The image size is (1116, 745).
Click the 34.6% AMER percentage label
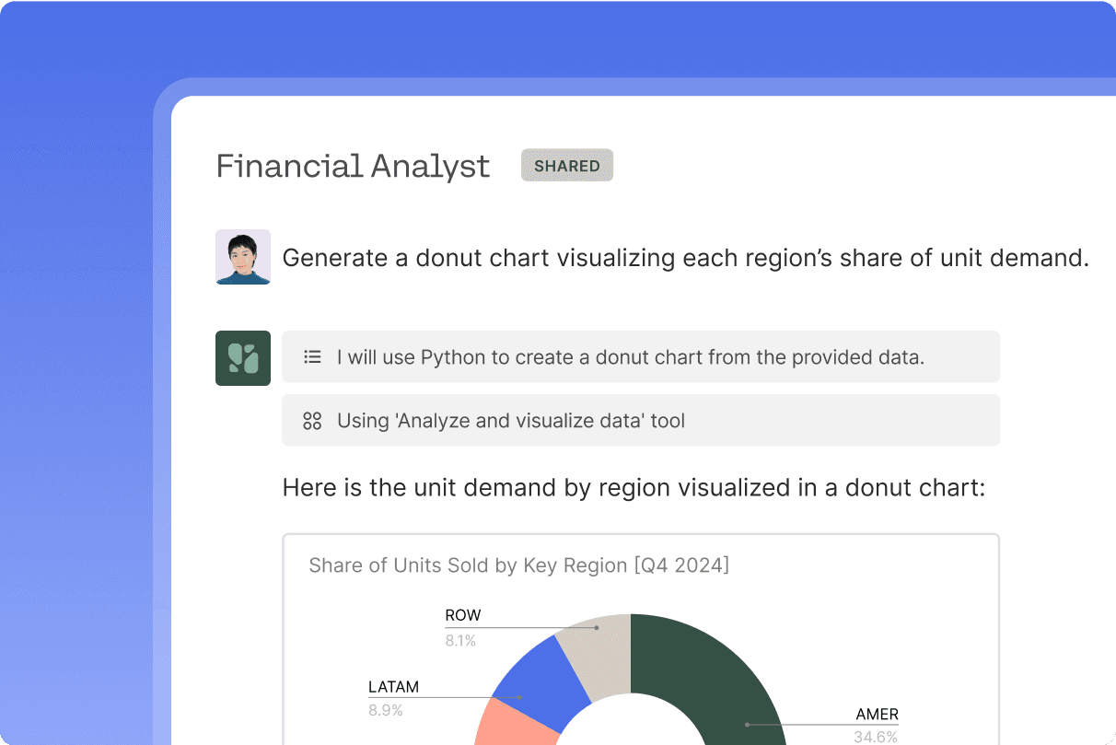coord(875,737)
